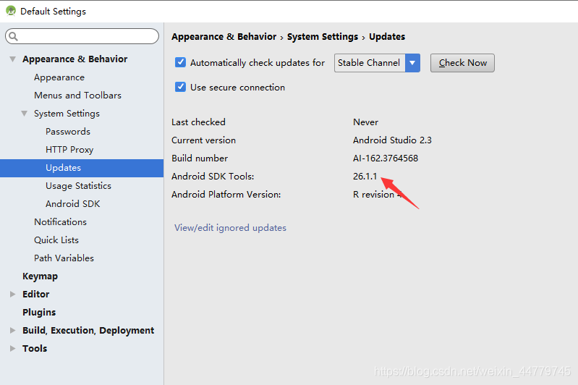
Task: Click the Current version label
Action: click(203, 140)
